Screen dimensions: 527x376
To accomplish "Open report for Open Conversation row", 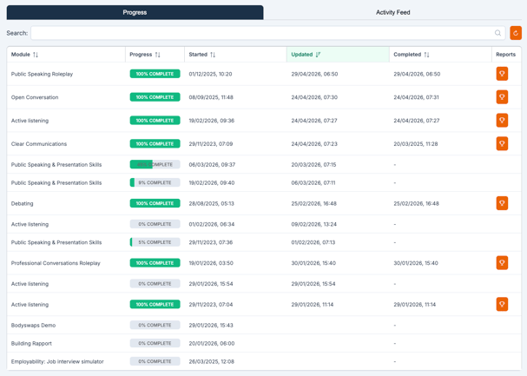I will click(502, 97).
